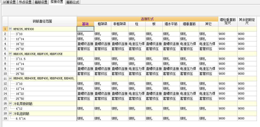Select row 5 框架梁 cell 套管挤压
This screenshot has height=127, width=260.
coord(103,49)
